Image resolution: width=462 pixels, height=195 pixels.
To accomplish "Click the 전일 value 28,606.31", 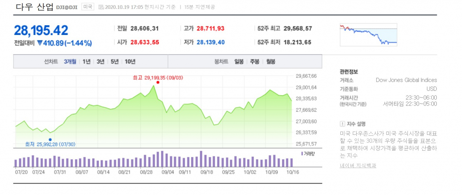I will (145, 28).
